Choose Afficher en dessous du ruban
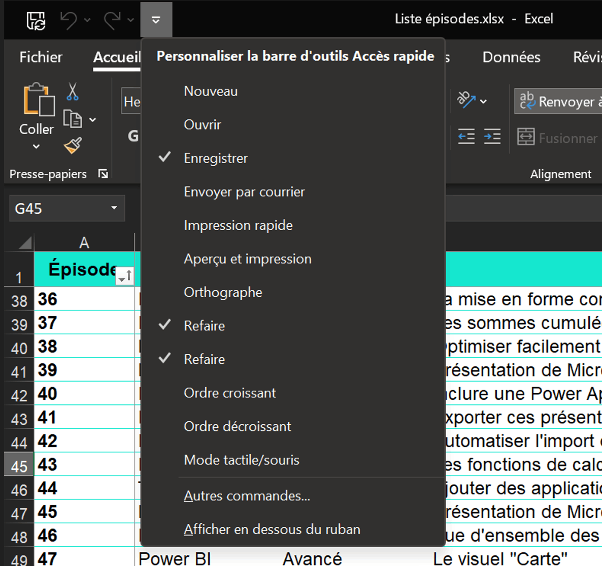The width and height of the screenshot is (602, 566). (x=293, y=529)
